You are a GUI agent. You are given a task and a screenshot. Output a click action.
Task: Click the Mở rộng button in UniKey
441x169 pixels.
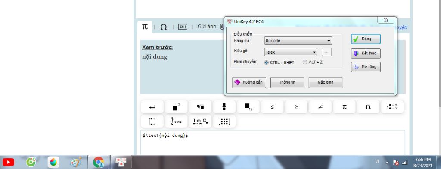point(366,67)
